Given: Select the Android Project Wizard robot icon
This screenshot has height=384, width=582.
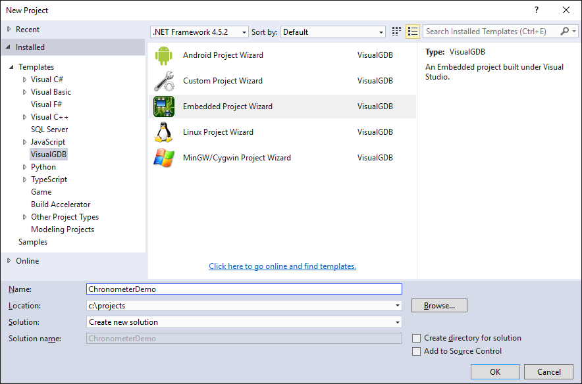Looking at the screenshot, I should [164, 55].
